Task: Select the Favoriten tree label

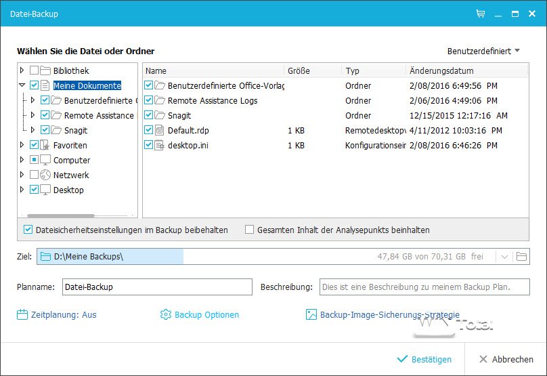Action: pyautogui.click(x=70, y=145)
